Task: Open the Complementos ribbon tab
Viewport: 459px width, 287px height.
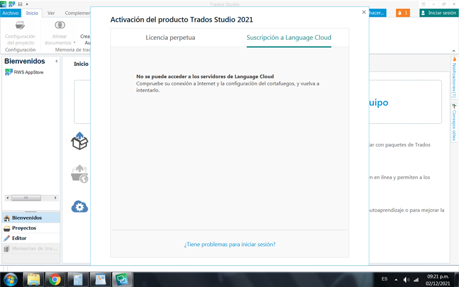Action: (78, 13)
